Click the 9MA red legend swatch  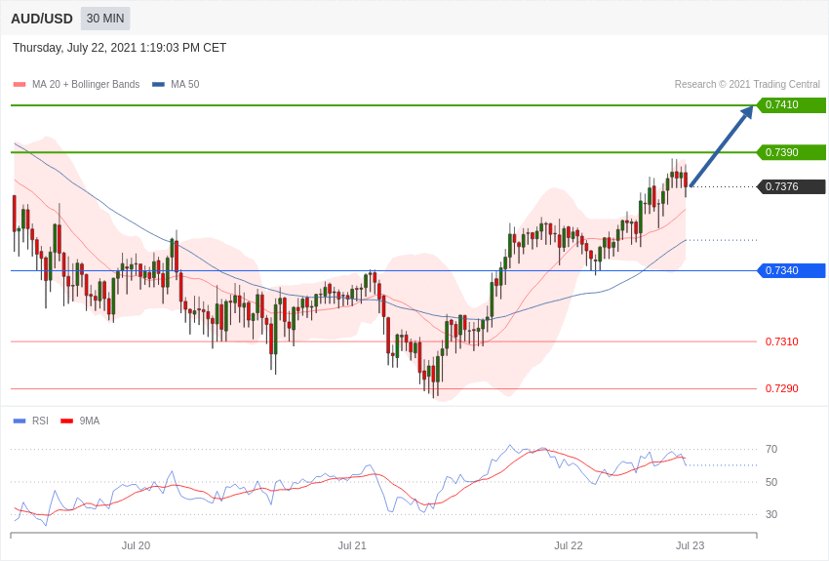(x=67, y=421)
